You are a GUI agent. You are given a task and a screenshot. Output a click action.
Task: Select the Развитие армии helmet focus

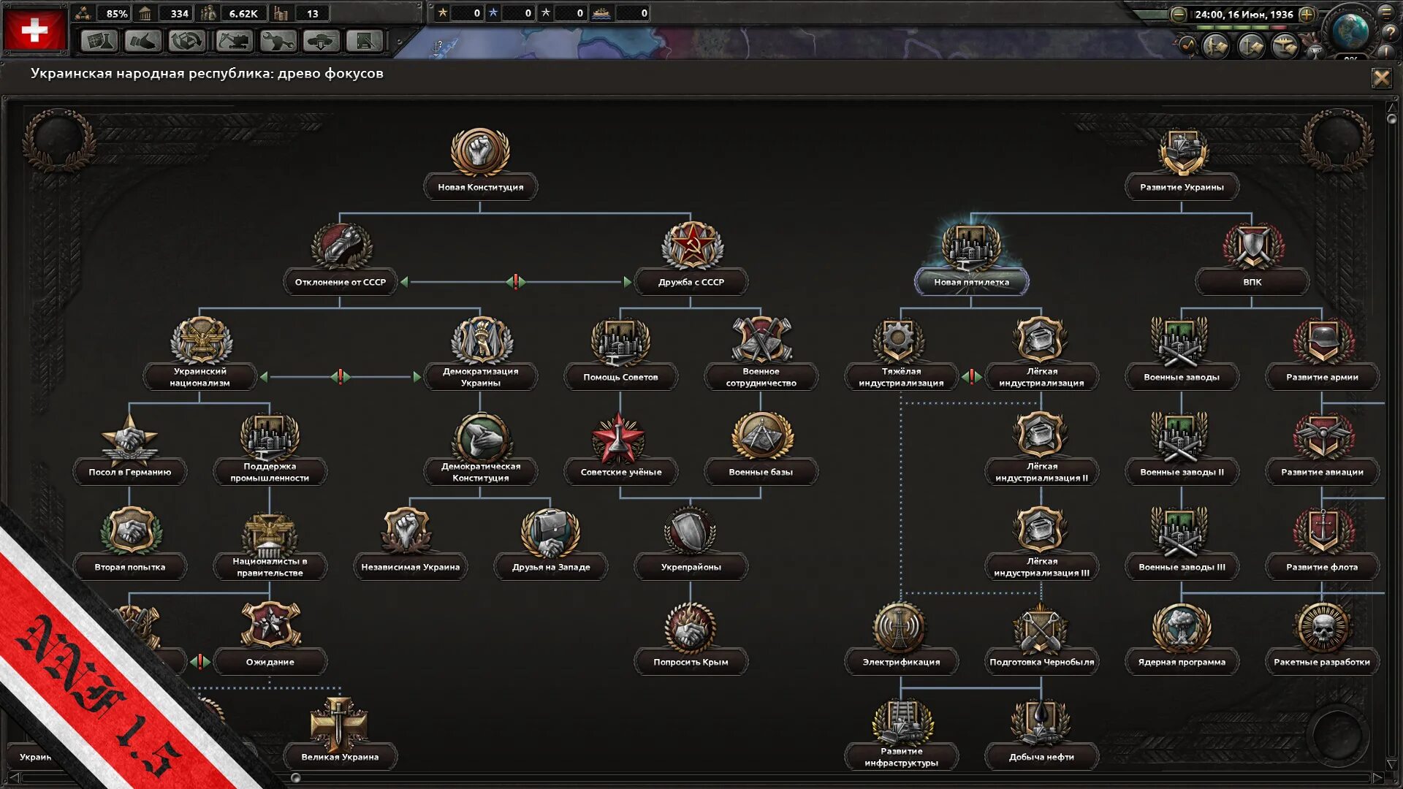(1322, 354)
